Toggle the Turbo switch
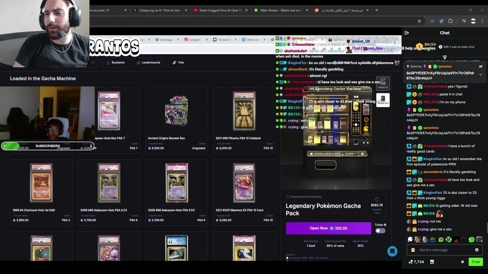This screenshot has height=274, width=488. [x=380, y=231]
